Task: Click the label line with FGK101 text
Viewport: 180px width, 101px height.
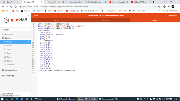Action: click(x=61, y=26)
